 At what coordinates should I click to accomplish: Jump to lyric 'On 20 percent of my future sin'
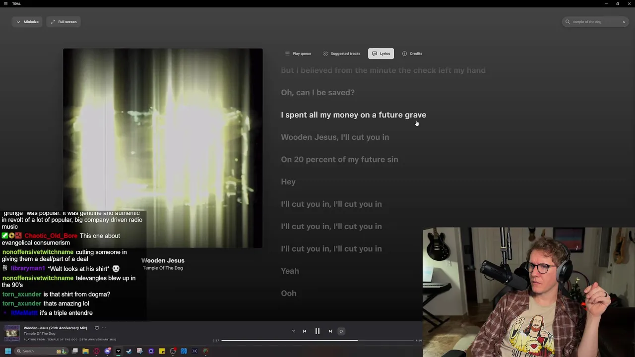pos(339,160)
